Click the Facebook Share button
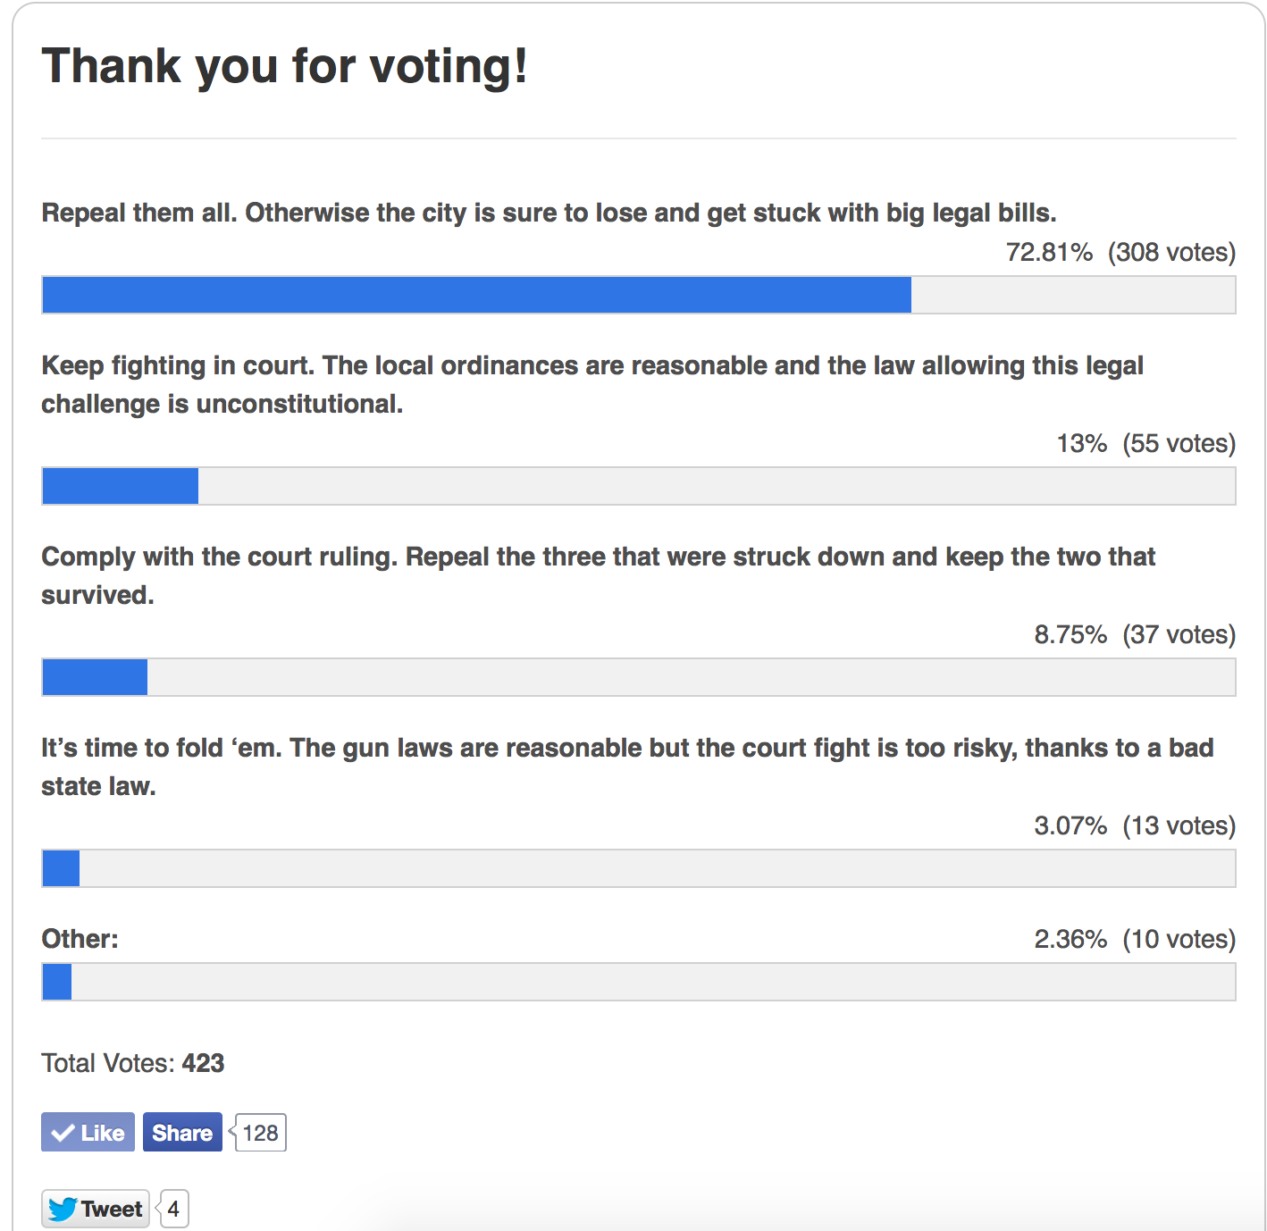The width and height of the screenshot is (1267, 1231). pyautogui.click(x=182, y=1132)
